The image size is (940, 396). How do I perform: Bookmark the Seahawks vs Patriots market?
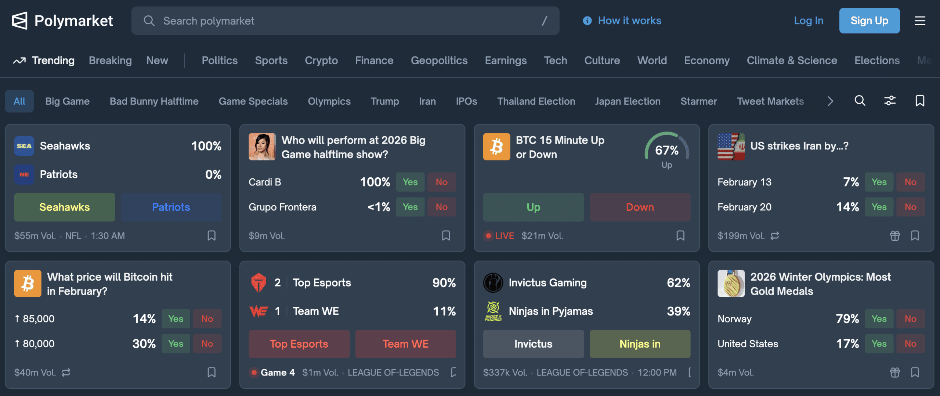click(x=211, y=236)
